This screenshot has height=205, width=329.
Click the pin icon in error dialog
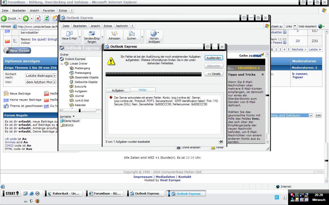pos(221,141)
